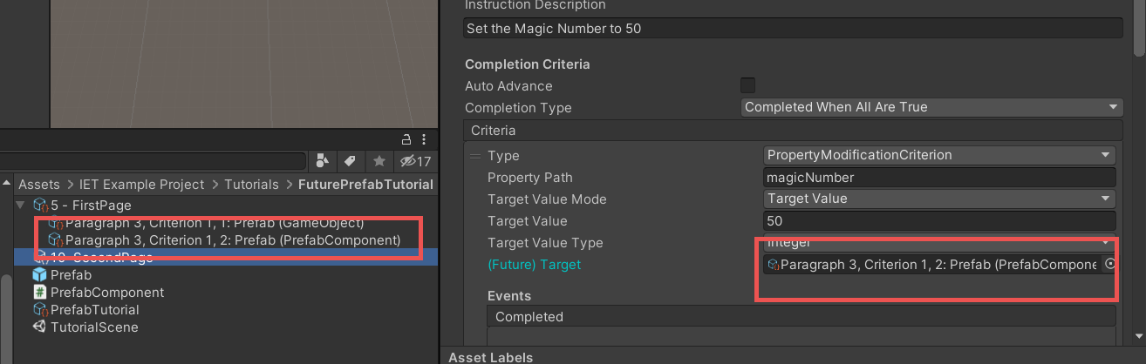This screenshot has height=364, width=1146.
Task: Open the criterion Type dropdown
Action: [939, 155]
